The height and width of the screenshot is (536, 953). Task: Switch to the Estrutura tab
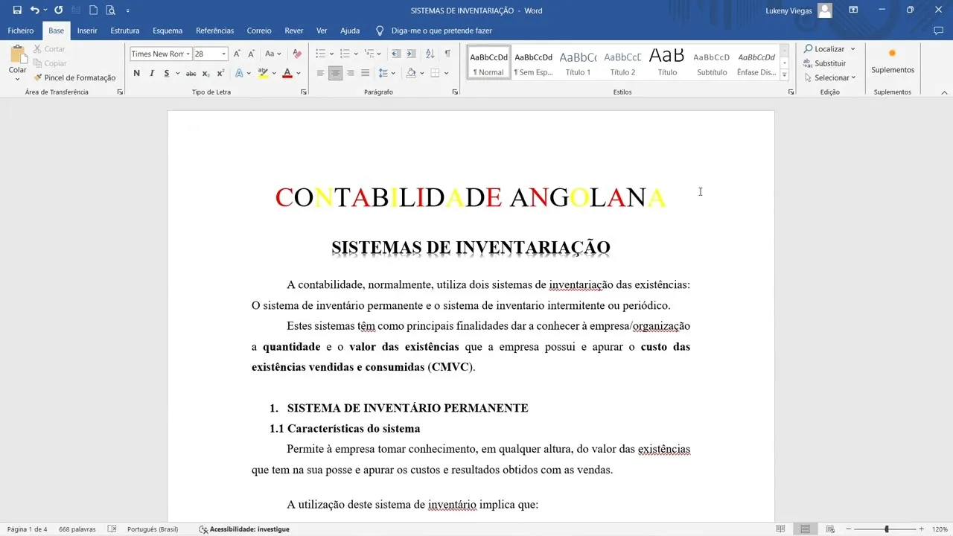click(x=125, y=31)
